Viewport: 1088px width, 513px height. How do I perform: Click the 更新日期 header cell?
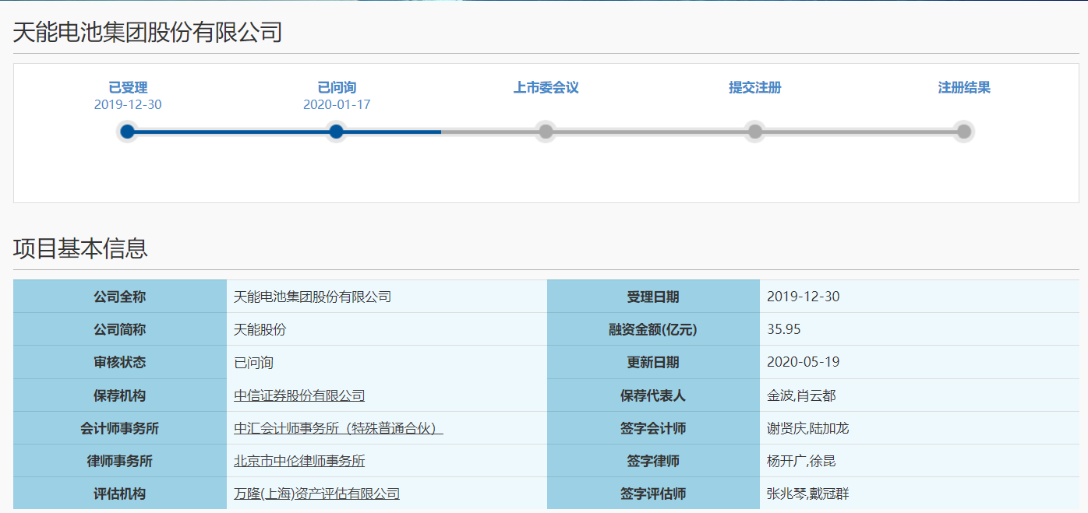coord(653,362)
